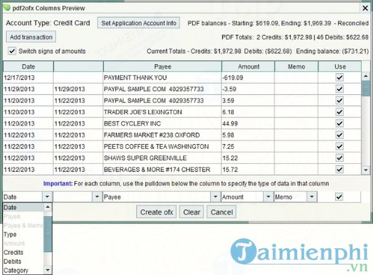Toggle the Use checkbox below the table

[x=339, y=196]
